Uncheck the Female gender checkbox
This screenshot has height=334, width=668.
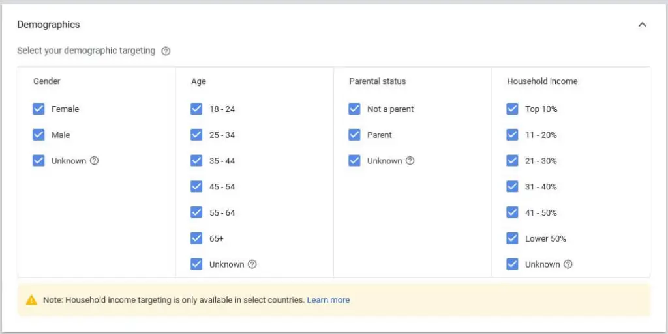point(38,109)
